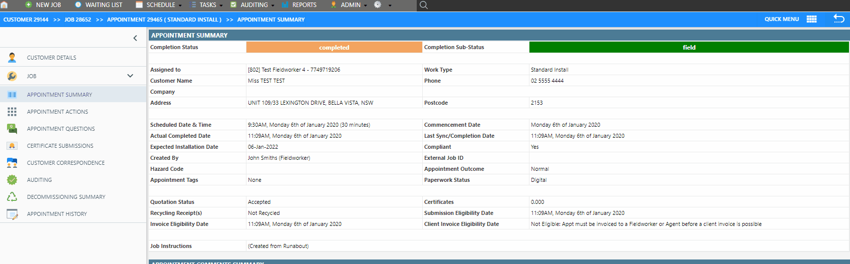The height and width of the screenshot is (264, 850).
Task: Select the Appointment Actions grid icon
Action: coord(12,112)
